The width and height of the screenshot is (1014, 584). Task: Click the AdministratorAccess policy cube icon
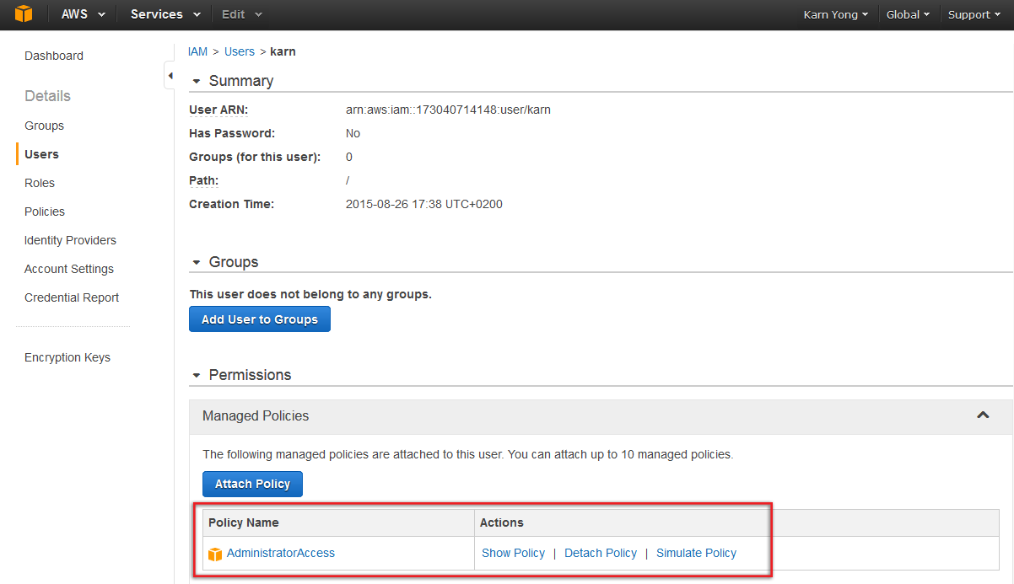(x=215, y=554)
